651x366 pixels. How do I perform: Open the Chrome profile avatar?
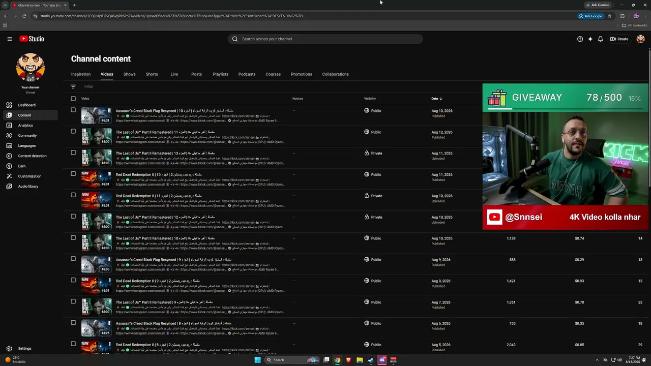[x=636, y=16]
